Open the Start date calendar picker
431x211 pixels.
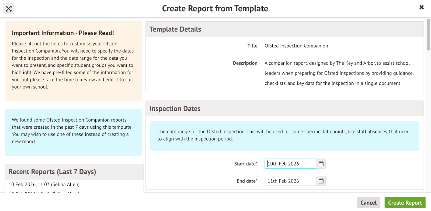321,164
